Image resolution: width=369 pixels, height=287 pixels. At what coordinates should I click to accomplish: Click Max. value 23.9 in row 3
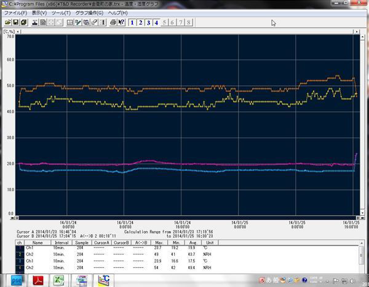pos(157,261)
